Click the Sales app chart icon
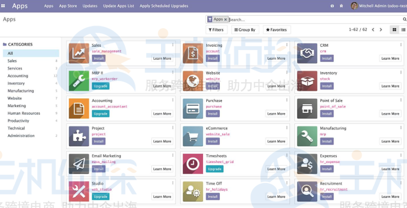The height and width of the screenshot is (208, 407). click(79, 53)
